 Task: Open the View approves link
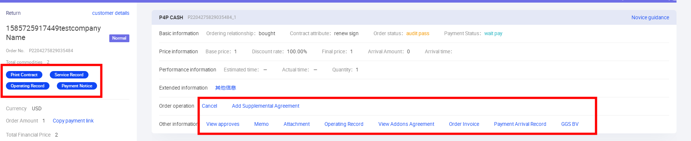coord(223,124)
